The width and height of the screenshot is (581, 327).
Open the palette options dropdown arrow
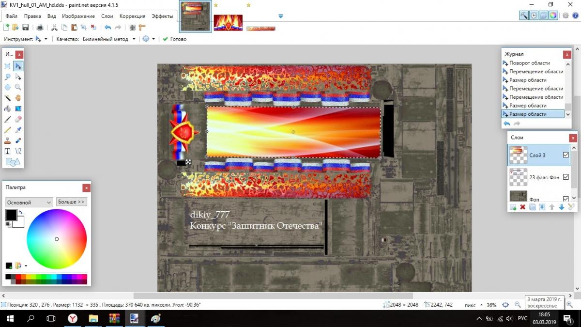(26, 265)
